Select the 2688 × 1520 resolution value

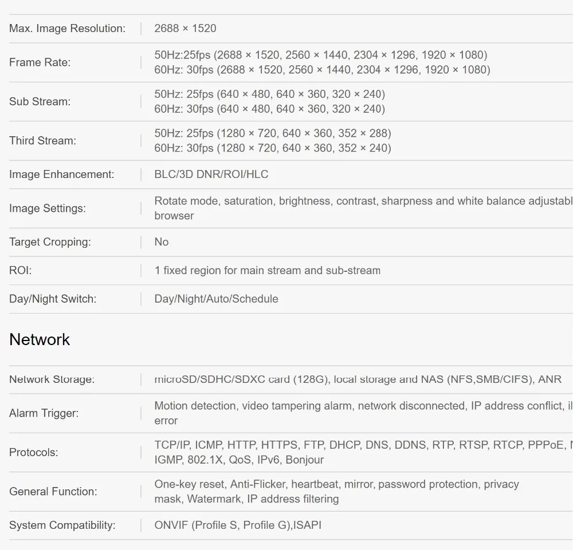[x=185, y=29]
